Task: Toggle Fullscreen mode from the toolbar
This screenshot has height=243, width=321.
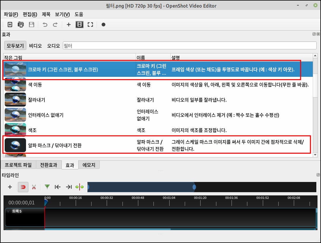Action: click(x=90, y=25)
